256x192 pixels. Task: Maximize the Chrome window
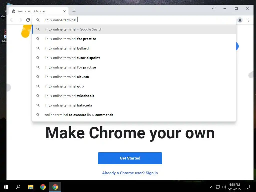coord(236,8)
